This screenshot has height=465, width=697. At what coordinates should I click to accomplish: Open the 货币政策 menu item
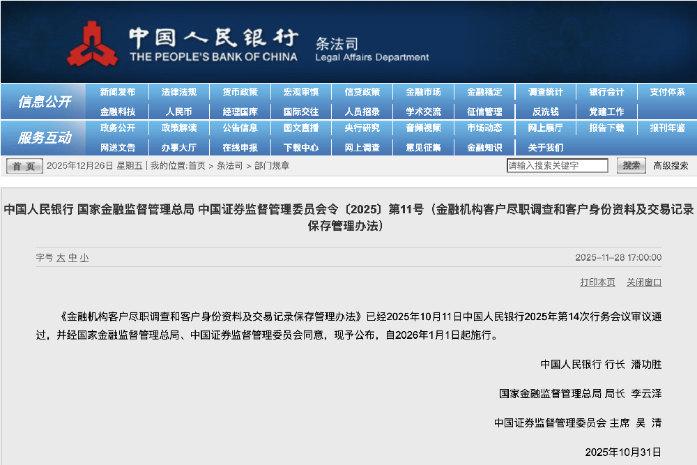point(240,91)
